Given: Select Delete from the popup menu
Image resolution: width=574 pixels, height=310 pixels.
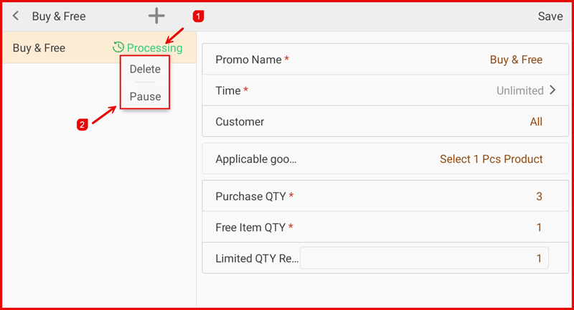Looking at the screenshot, I should click(x=145, y=70).
